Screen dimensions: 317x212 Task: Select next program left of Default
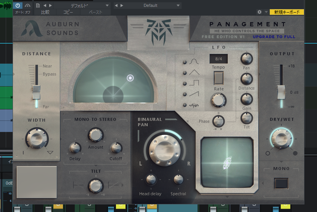(122, 5)
